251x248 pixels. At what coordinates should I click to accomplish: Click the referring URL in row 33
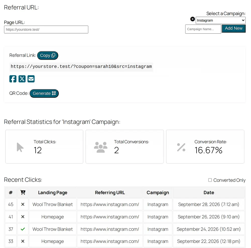[x=110, y=241]
